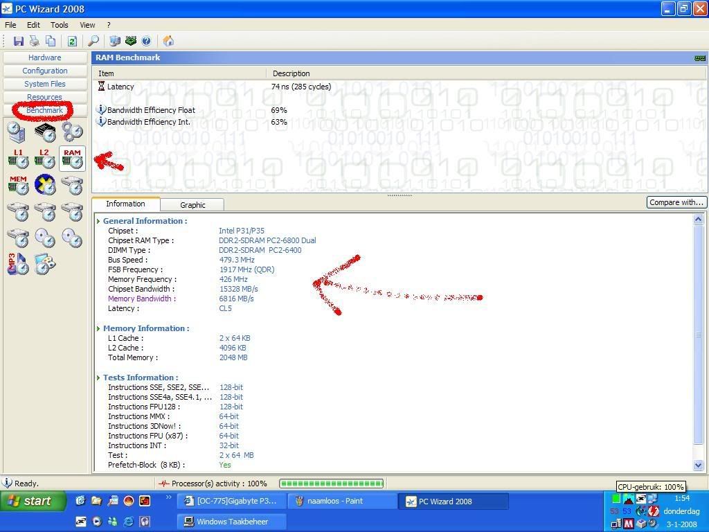Click the magnifying glass search icon
This screenshot has width=709, height=532.
tap(93, 41)
